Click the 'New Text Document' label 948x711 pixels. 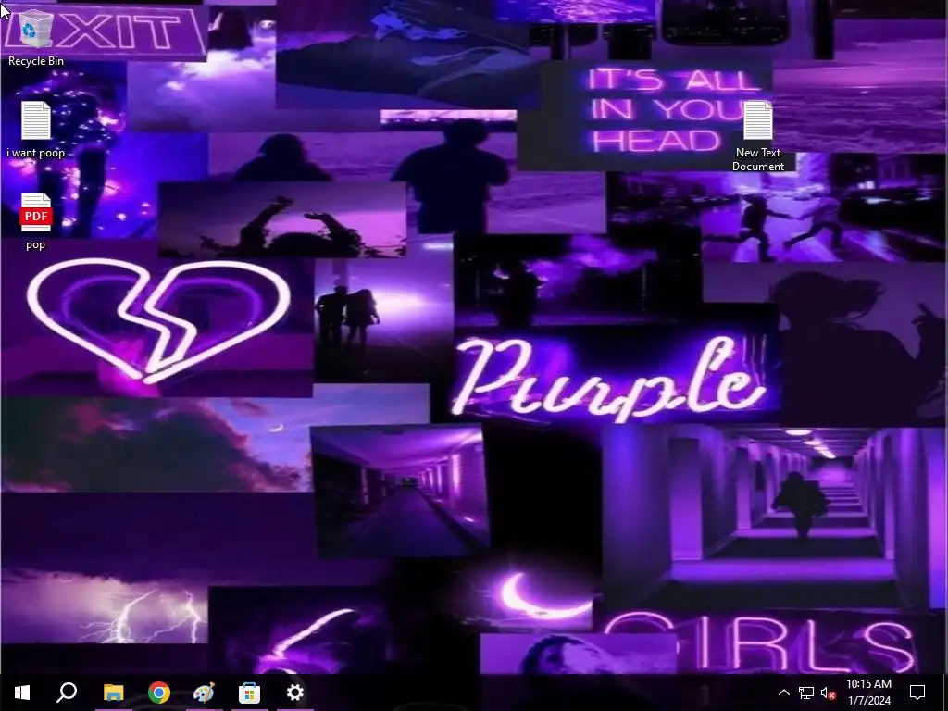[x=758, y=159]
